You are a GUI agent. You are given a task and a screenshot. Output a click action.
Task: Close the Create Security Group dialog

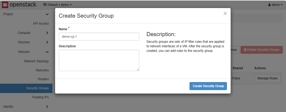click(x=225, y=13)
